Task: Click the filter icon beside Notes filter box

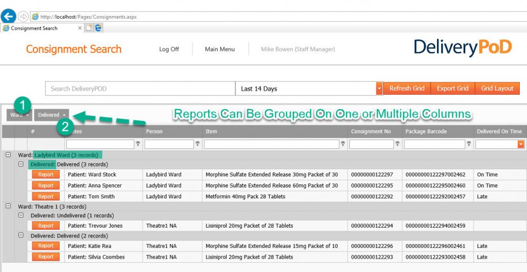Action: click(138, 144)
